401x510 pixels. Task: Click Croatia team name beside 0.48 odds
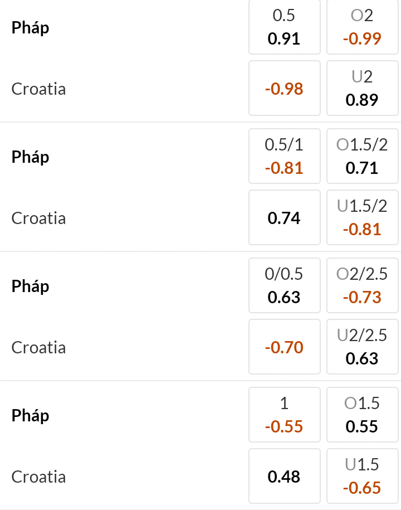click(x=38, y=477)
